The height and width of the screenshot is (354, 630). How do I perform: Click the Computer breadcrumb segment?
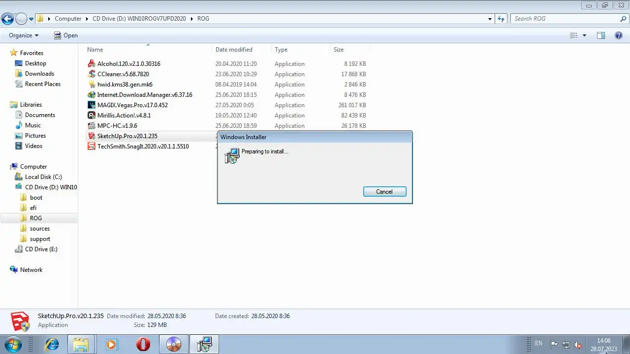click(68, 19)
